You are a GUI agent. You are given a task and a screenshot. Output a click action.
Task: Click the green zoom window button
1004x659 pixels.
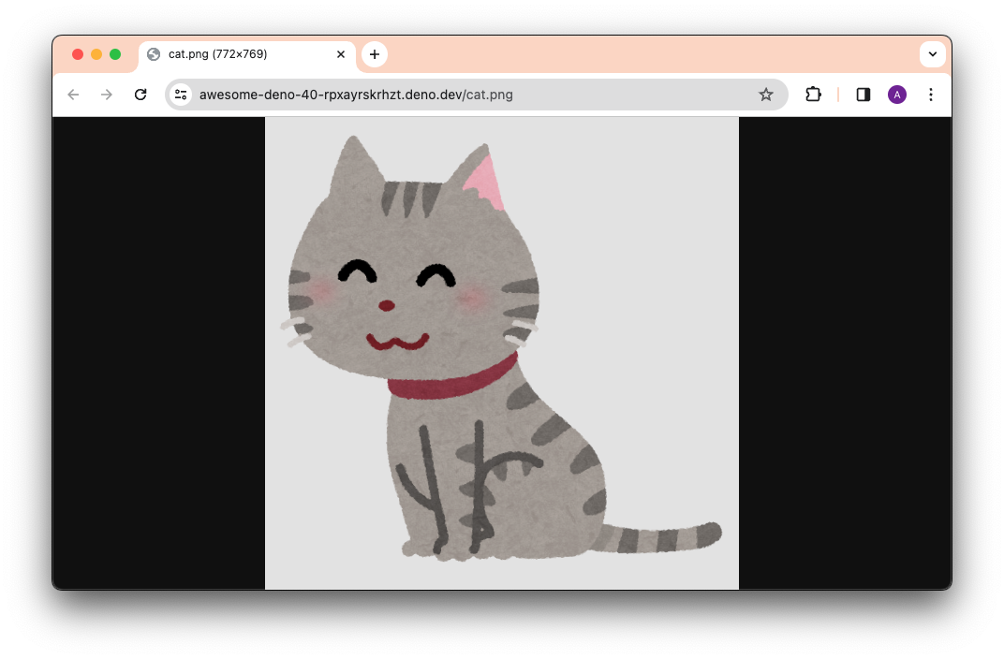114,54
